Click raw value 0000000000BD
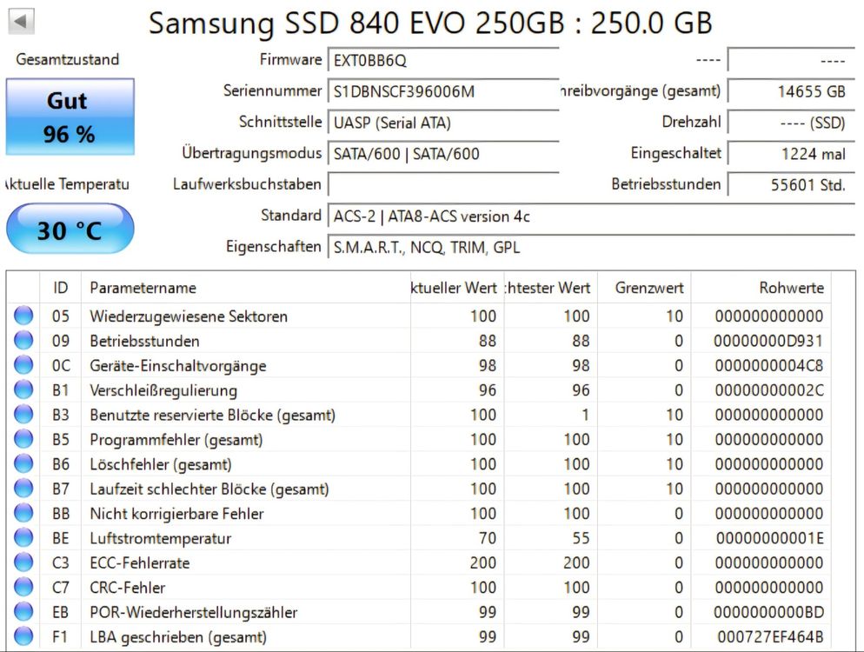Viewport: 864px width, 652px height. coord(768,612)
